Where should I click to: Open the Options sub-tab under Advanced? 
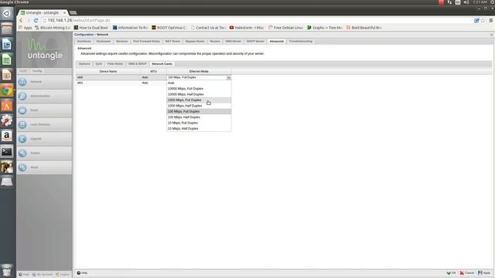pos(84,64)
